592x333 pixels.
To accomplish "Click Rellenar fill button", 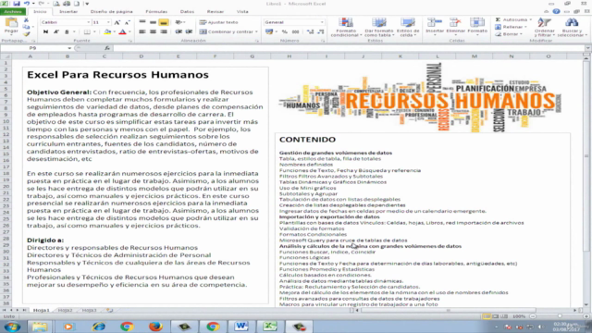I will 511,27.
